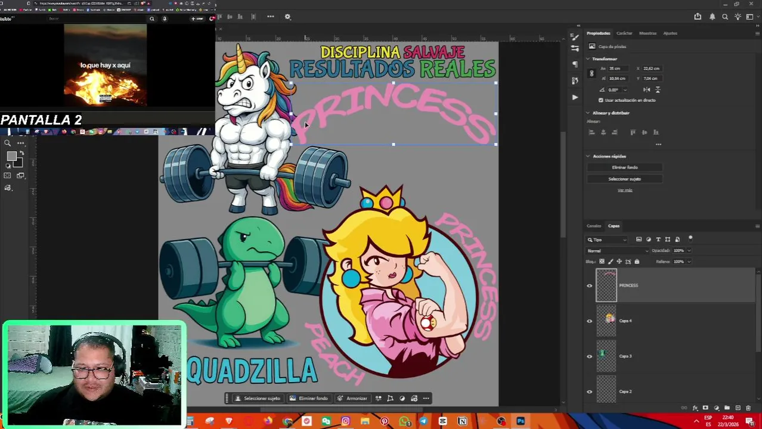Flip the layer vertically
762x429 pixels.
pyautogui.click(x=658, y=90)
